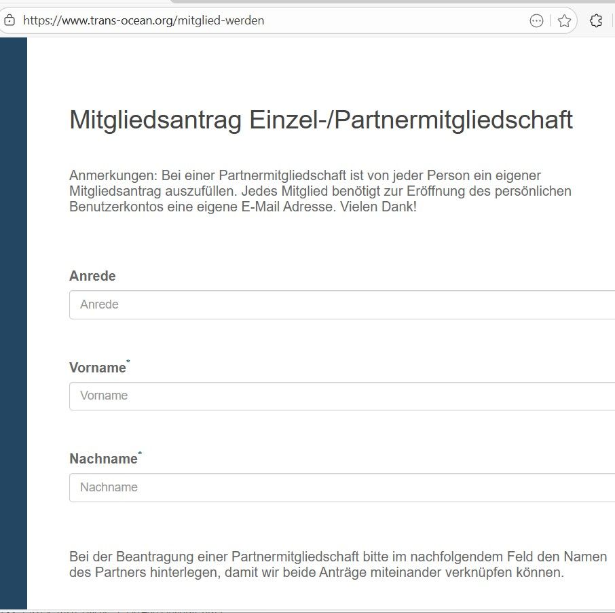Click the Mitgliedsantrag Einzel-/Partnermitgliedschaft heading
Image resolution: width=615 pixels, height=613 pixels.
[x=321, y=120]
